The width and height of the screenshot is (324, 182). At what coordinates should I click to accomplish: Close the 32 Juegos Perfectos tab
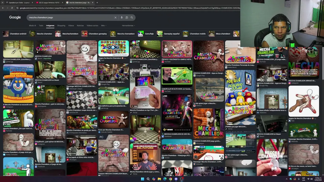[62, 3]
